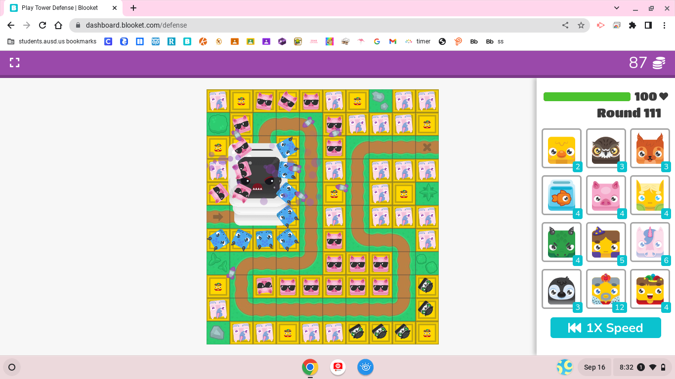This screenshot has width=675, height=379.
Task: Select the Penguin tower
Action: 561,288
